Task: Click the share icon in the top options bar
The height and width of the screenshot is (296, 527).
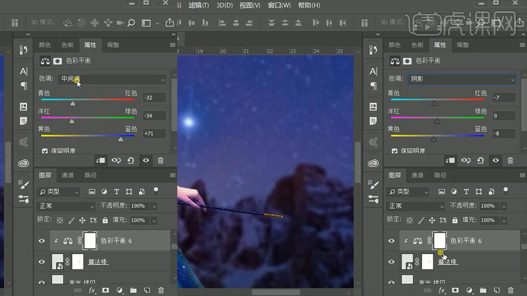Action: tap(170, 23)
